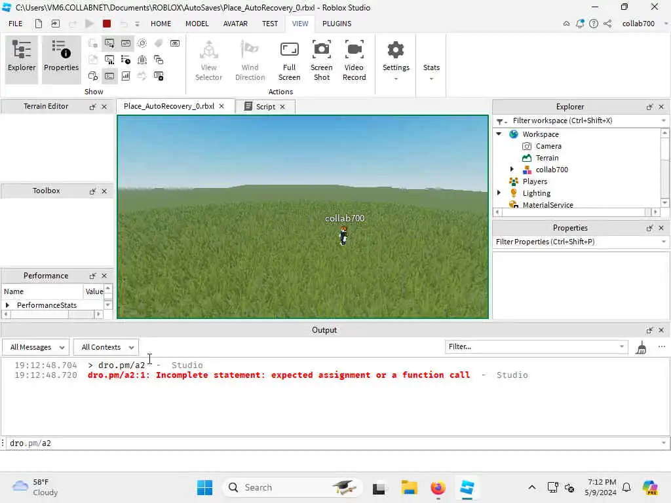Toggle the Explorer panel button in ribbon

22,60
